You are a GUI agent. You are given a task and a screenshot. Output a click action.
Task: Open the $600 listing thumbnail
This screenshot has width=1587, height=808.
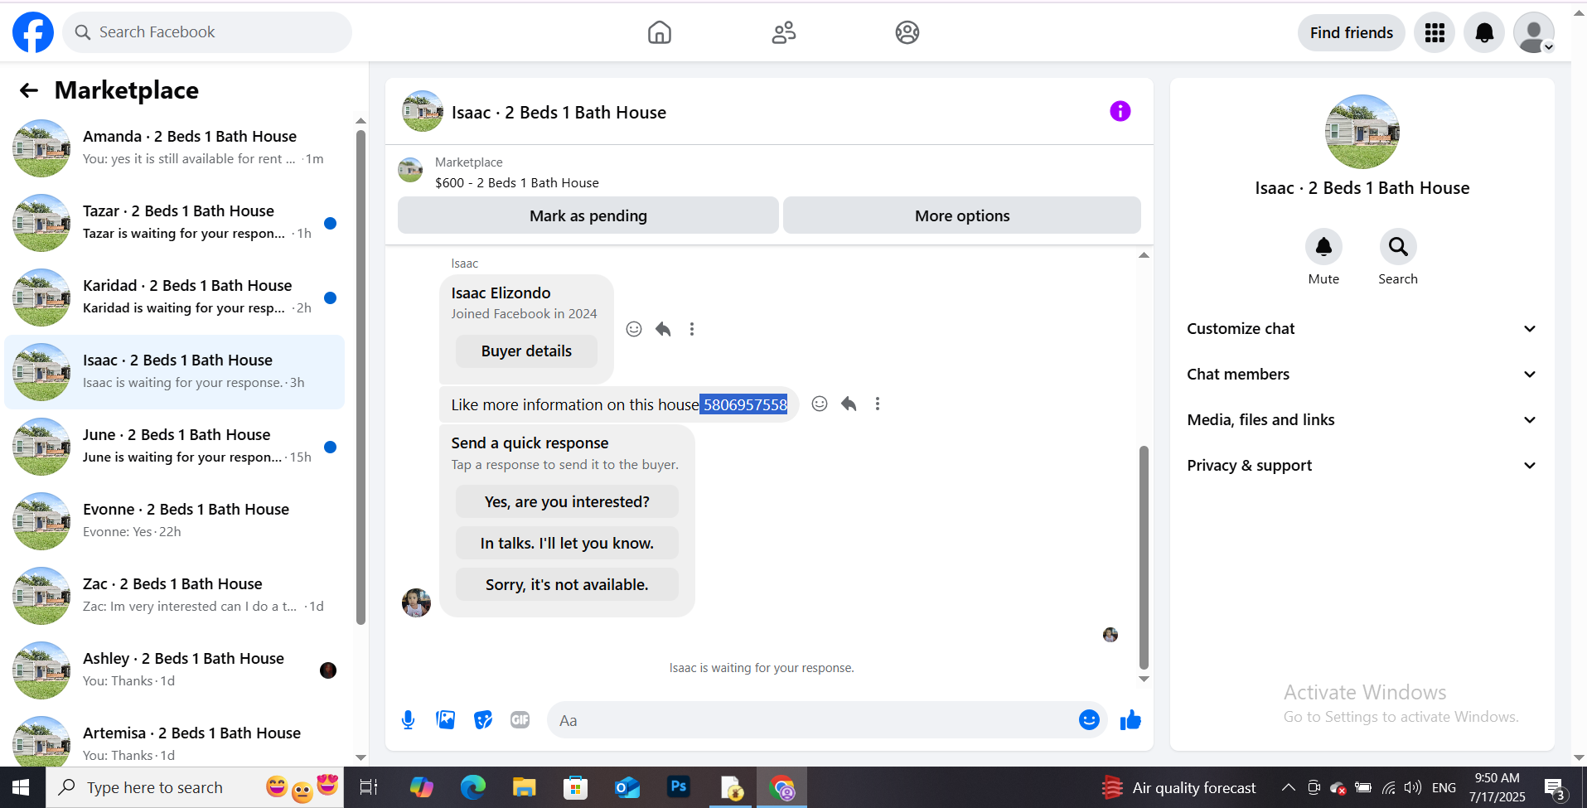coord(410,170)
